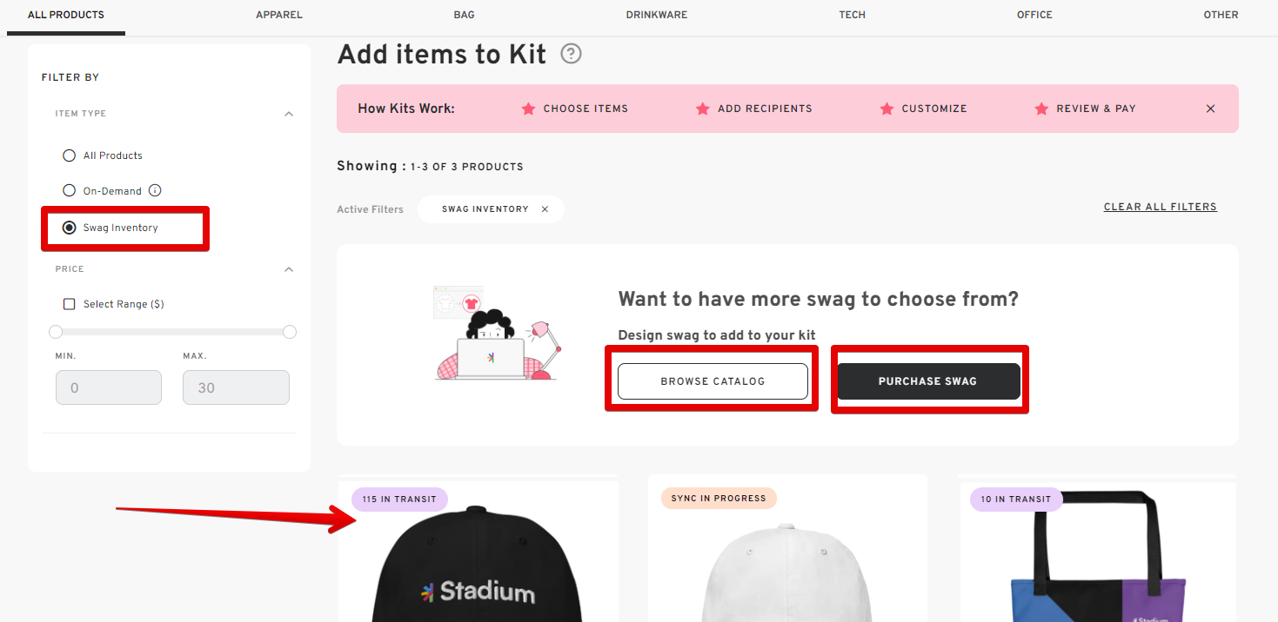1278x622 pixels.
Task: Click the star icon beside CUSTOMIZE
Action: pos(887,109)
